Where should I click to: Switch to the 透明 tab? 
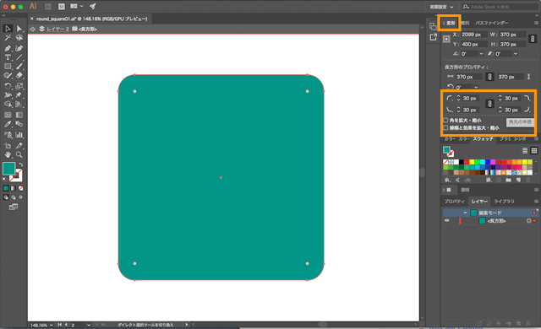[x=465, y=190]
